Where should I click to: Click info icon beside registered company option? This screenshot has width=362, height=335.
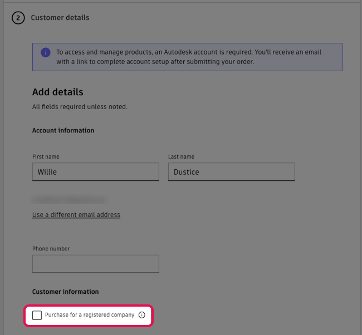point(141,315)
